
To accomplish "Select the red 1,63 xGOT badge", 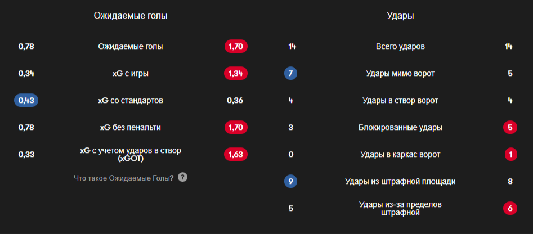I will coord(236,155).
